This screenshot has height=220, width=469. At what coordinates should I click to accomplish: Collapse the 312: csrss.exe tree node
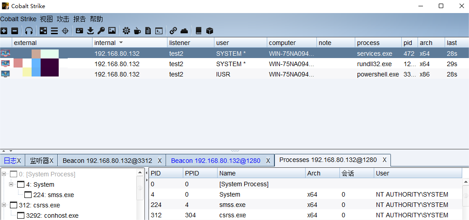(x=4, y=205)
